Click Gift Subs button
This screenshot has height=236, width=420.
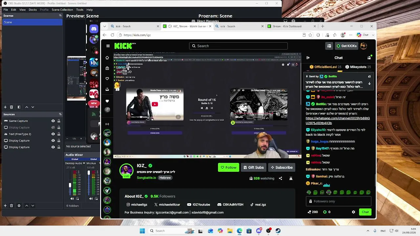click(x=253, y=167)
